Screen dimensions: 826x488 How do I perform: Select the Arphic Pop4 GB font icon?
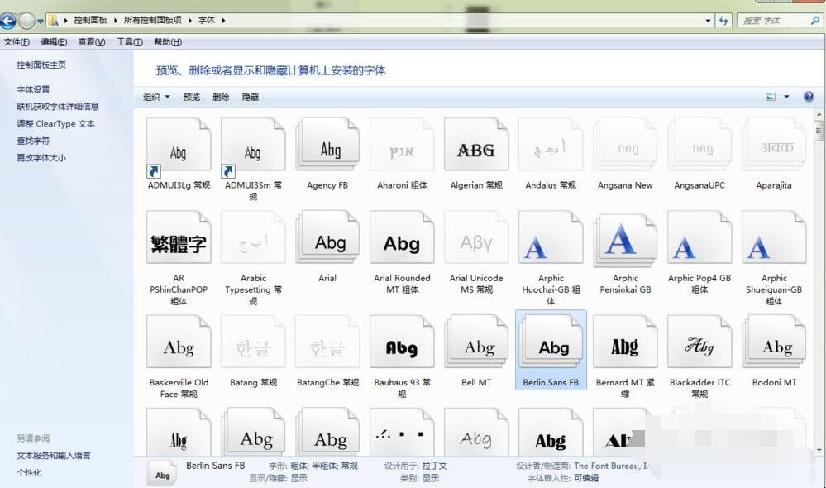699,237
